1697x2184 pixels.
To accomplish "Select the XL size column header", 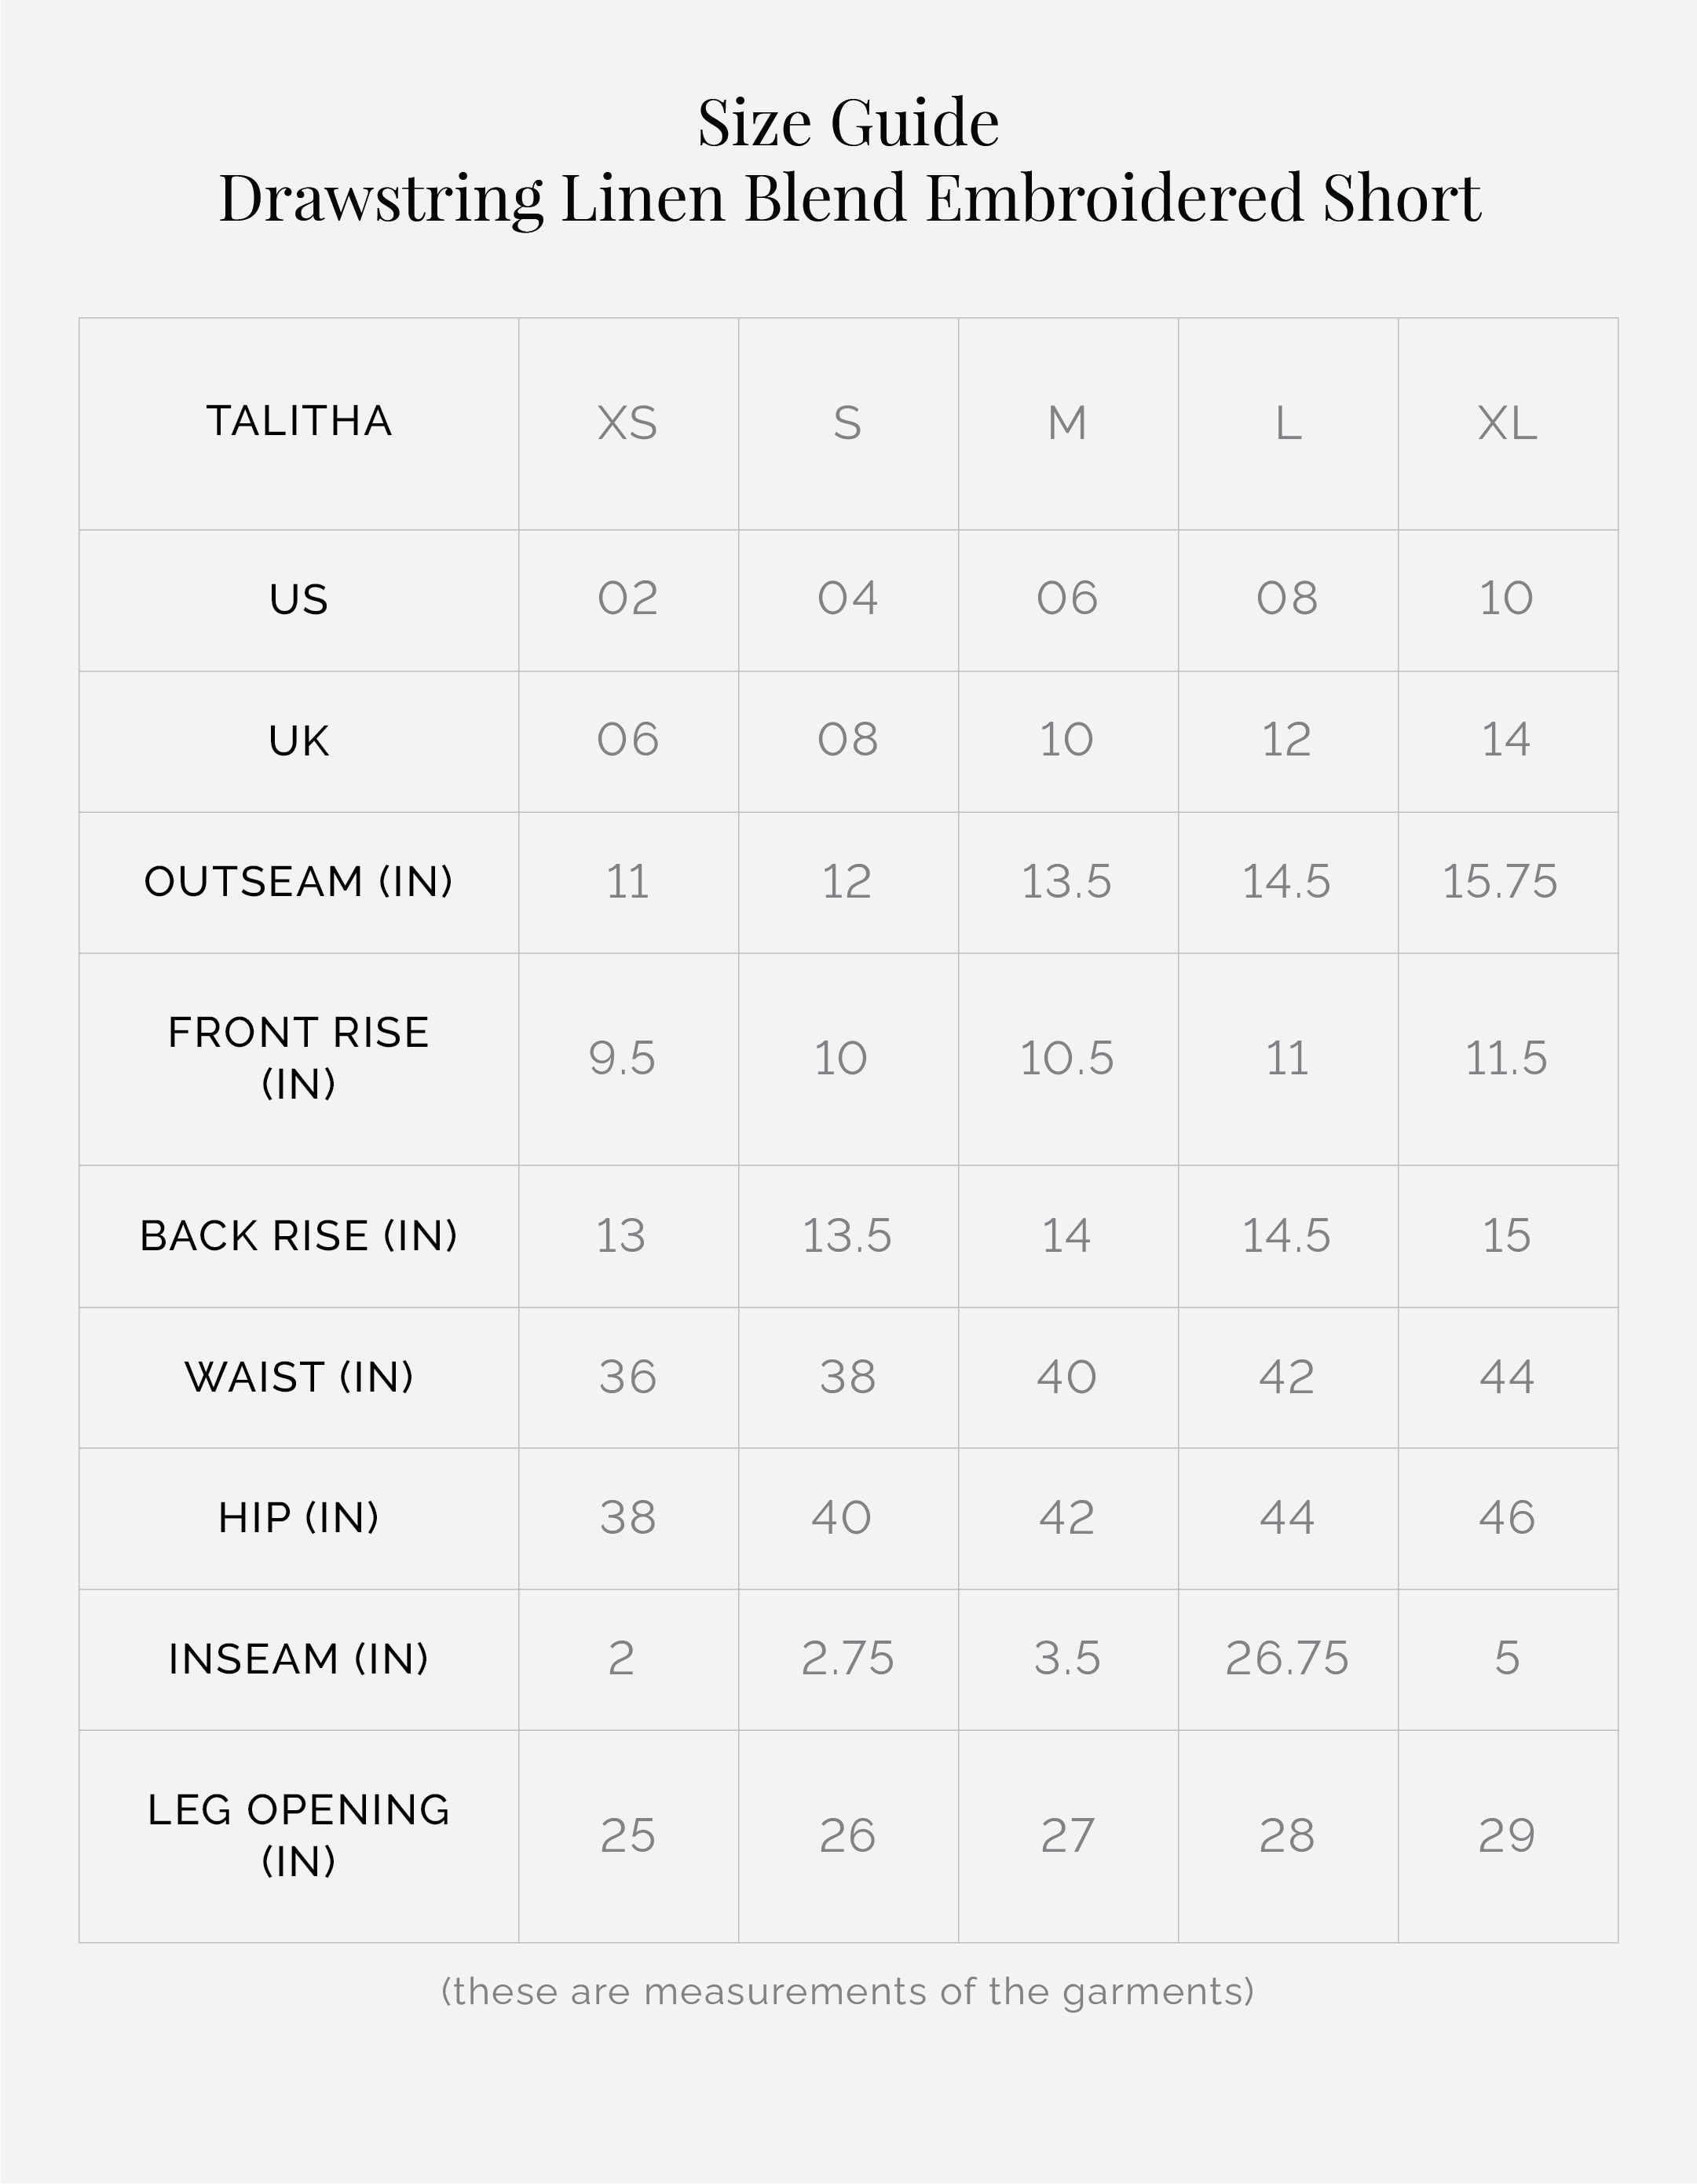I will tap(1506, 423).
